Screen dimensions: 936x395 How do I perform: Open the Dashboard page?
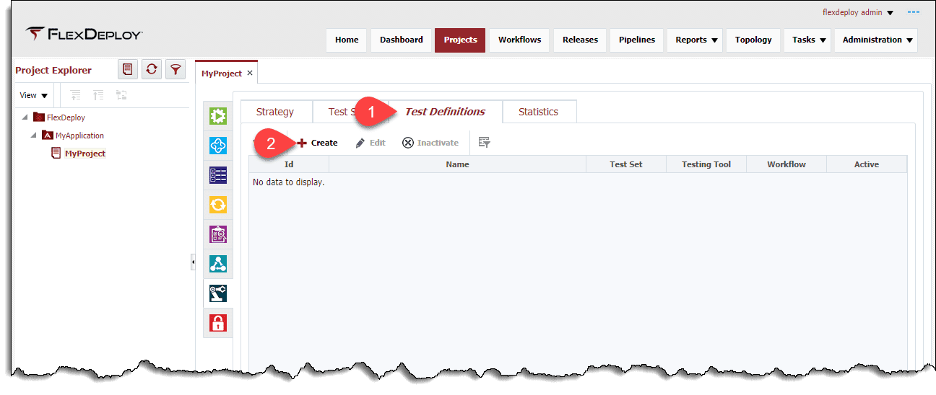click(x=402, y=40)
